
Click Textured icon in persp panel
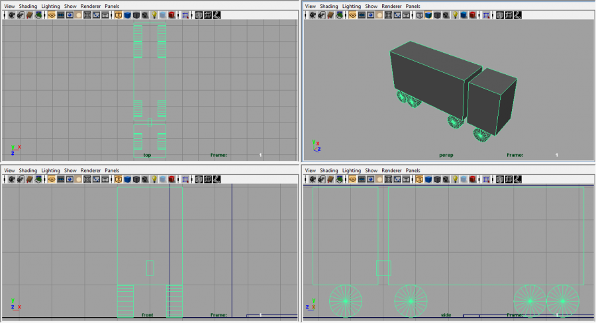(446, 15)
